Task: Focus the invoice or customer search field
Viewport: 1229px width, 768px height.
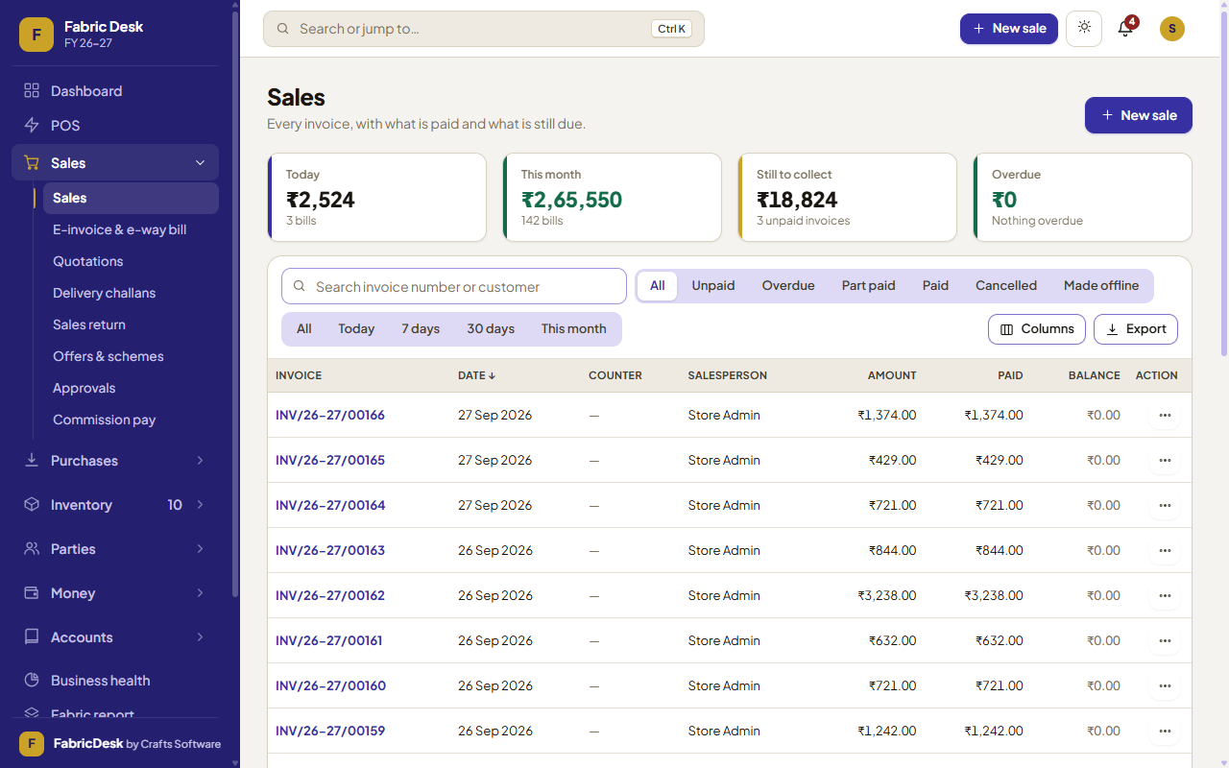Action: [x=454, y=286]
